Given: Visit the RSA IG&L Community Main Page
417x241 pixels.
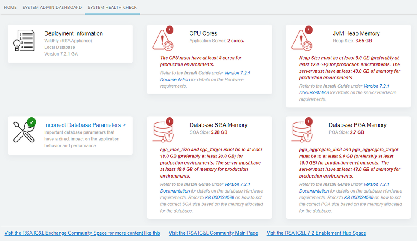Looking at the screenshot, I should click(x=213, y=233).
